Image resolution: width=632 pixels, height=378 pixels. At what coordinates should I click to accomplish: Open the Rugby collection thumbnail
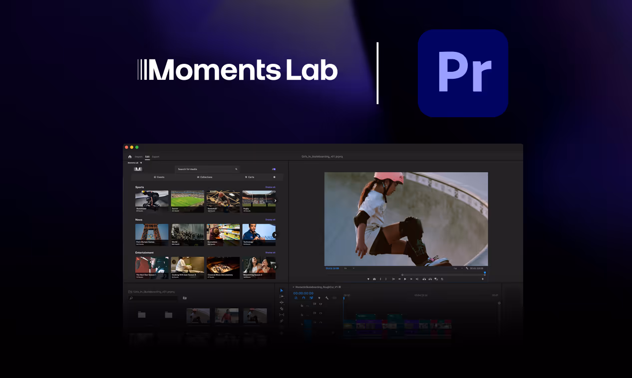tap(259, 201)
